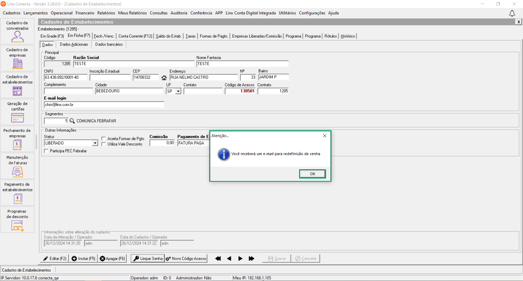Click the CEP address lookup house icon
Viewport: 523px width, 281px height.
click(164, 78)
